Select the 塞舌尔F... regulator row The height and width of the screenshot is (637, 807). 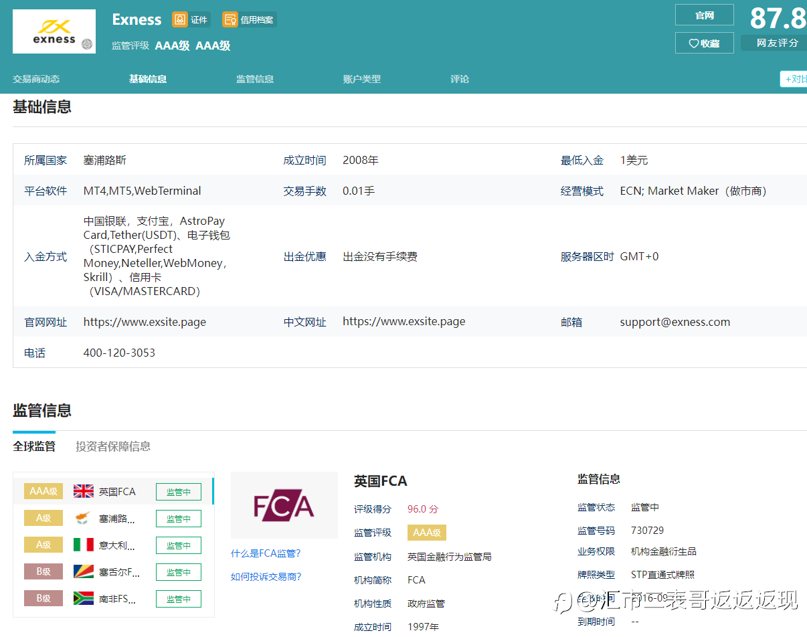[x=113, y=572]
